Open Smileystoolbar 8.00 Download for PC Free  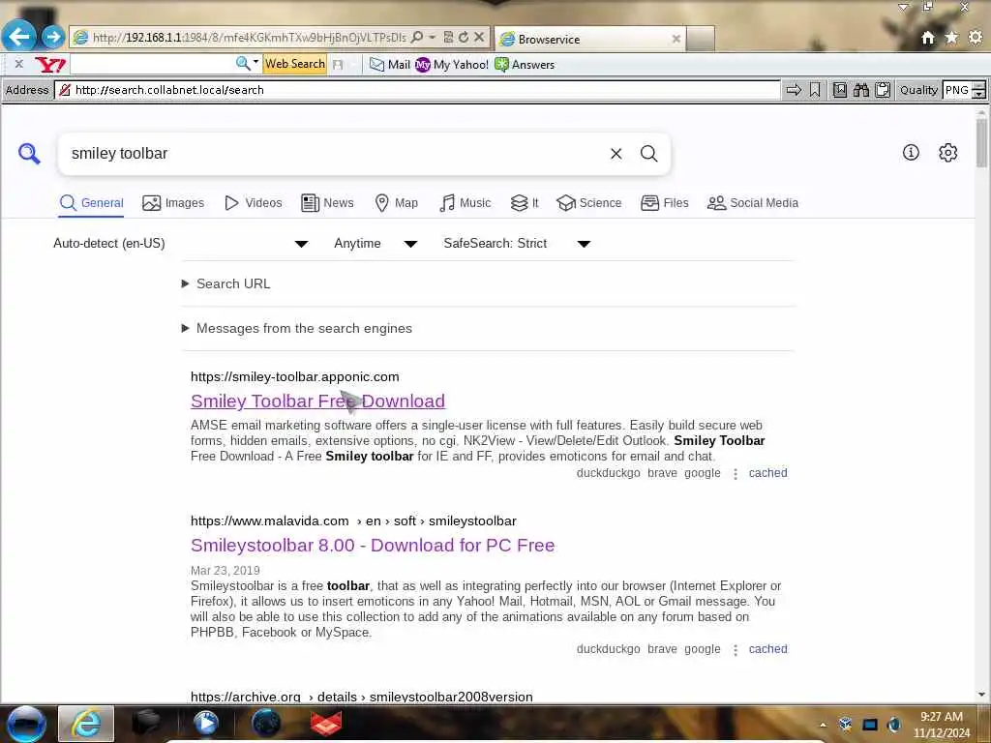point(373,546)
